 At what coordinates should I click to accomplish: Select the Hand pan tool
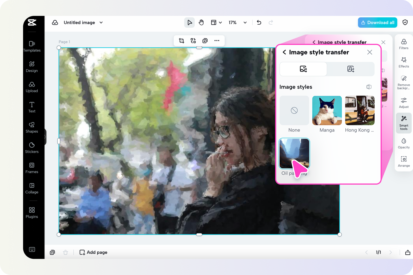[201, 22]
